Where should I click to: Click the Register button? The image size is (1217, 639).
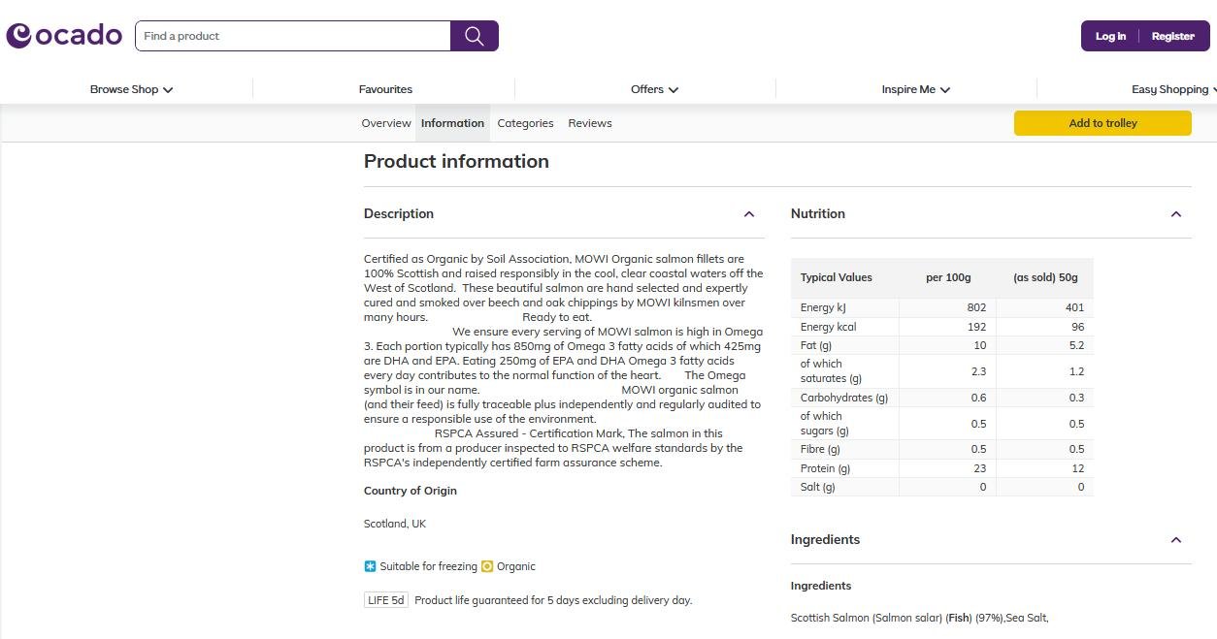coord(1172,36)
